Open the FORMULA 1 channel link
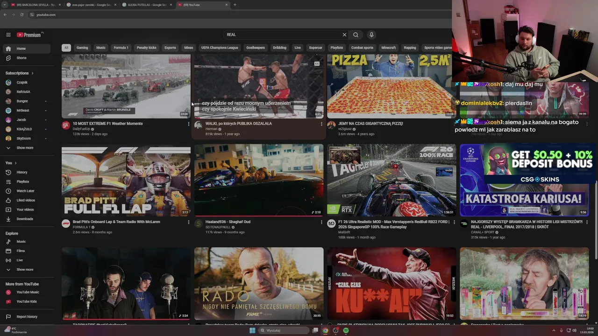 click(82, 227)
